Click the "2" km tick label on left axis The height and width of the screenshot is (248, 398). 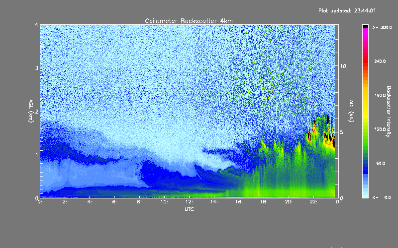coord(37,111)
